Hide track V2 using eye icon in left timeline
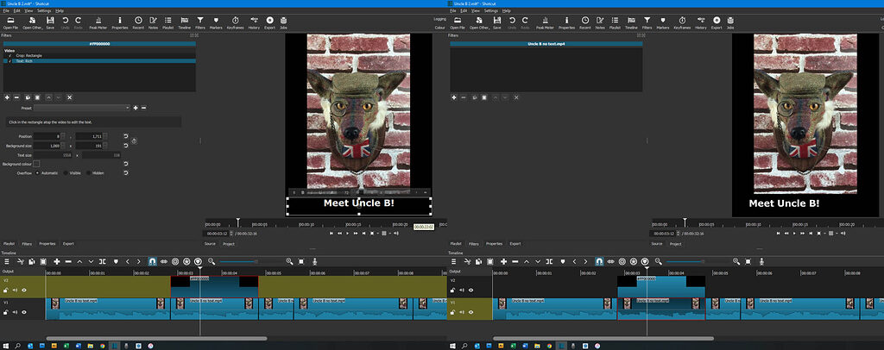 24,291
